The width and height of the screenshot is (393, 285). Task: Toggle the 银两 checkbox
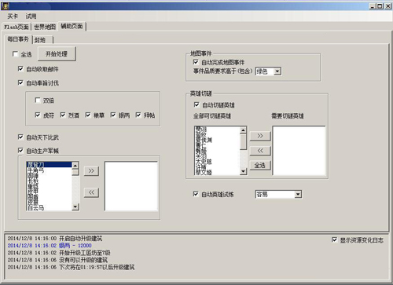113,115
